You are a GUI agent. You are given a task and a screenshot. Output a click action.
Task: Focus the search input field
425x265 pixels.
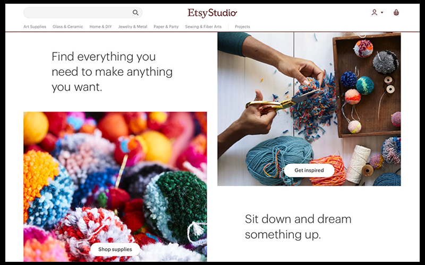coord(83,12)
